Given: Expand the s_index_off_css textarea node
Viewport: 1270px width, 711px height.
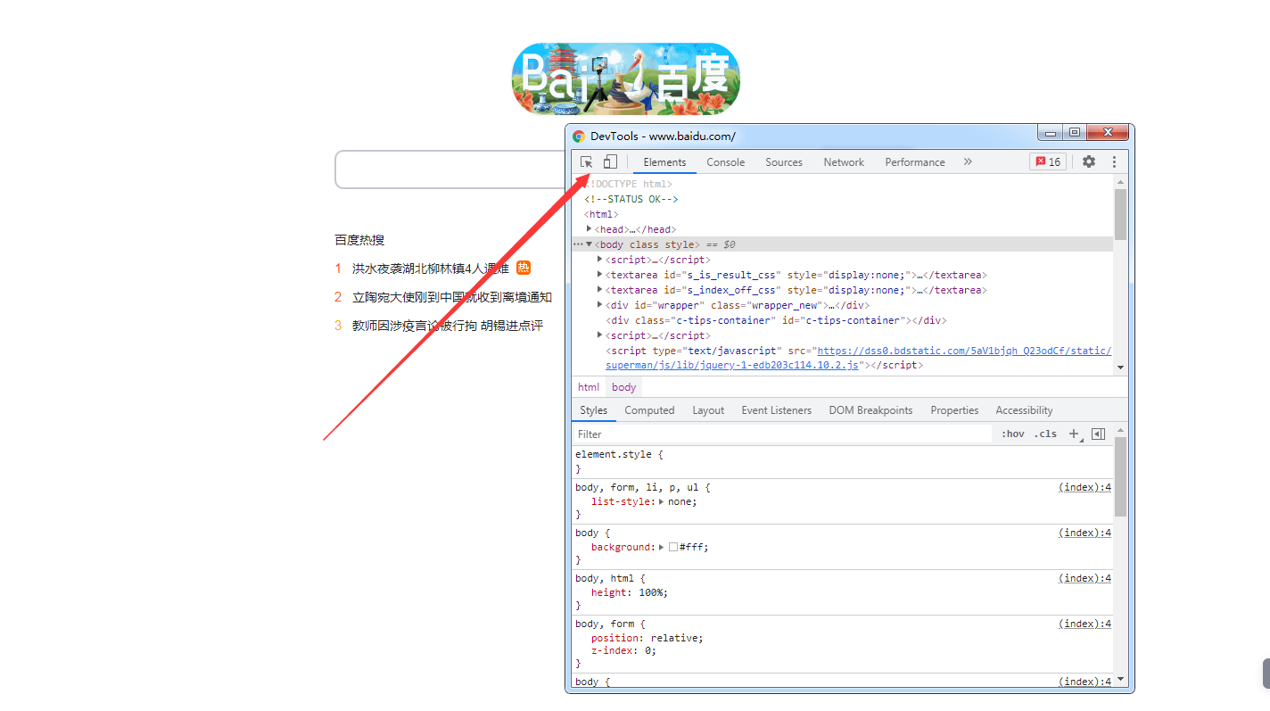Looking at the screenshot, I should coord(599,290).
